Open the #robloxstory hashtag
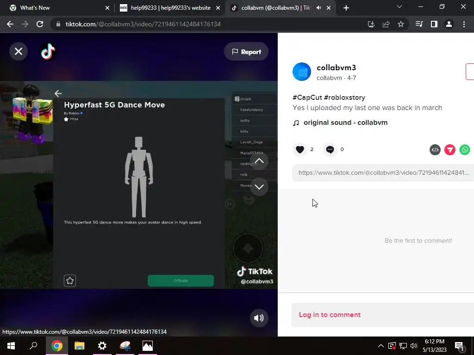This screenshot has width=474, height=355. click(x=344, y=97)
